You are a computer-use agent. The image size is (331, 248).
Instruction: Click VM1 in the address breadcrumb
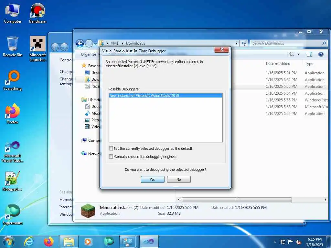point(114,43)
